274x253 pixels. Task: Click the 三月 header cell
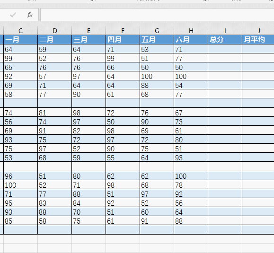click(89, 39)
